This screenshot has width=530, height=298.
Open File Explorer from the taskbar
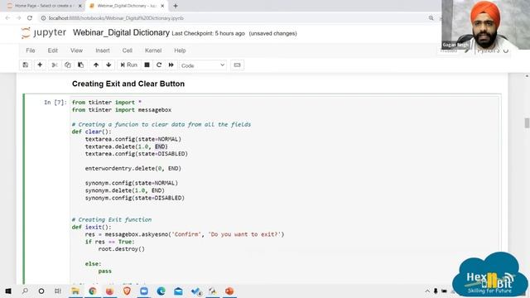pyautogui.click(x=75, y=291)
